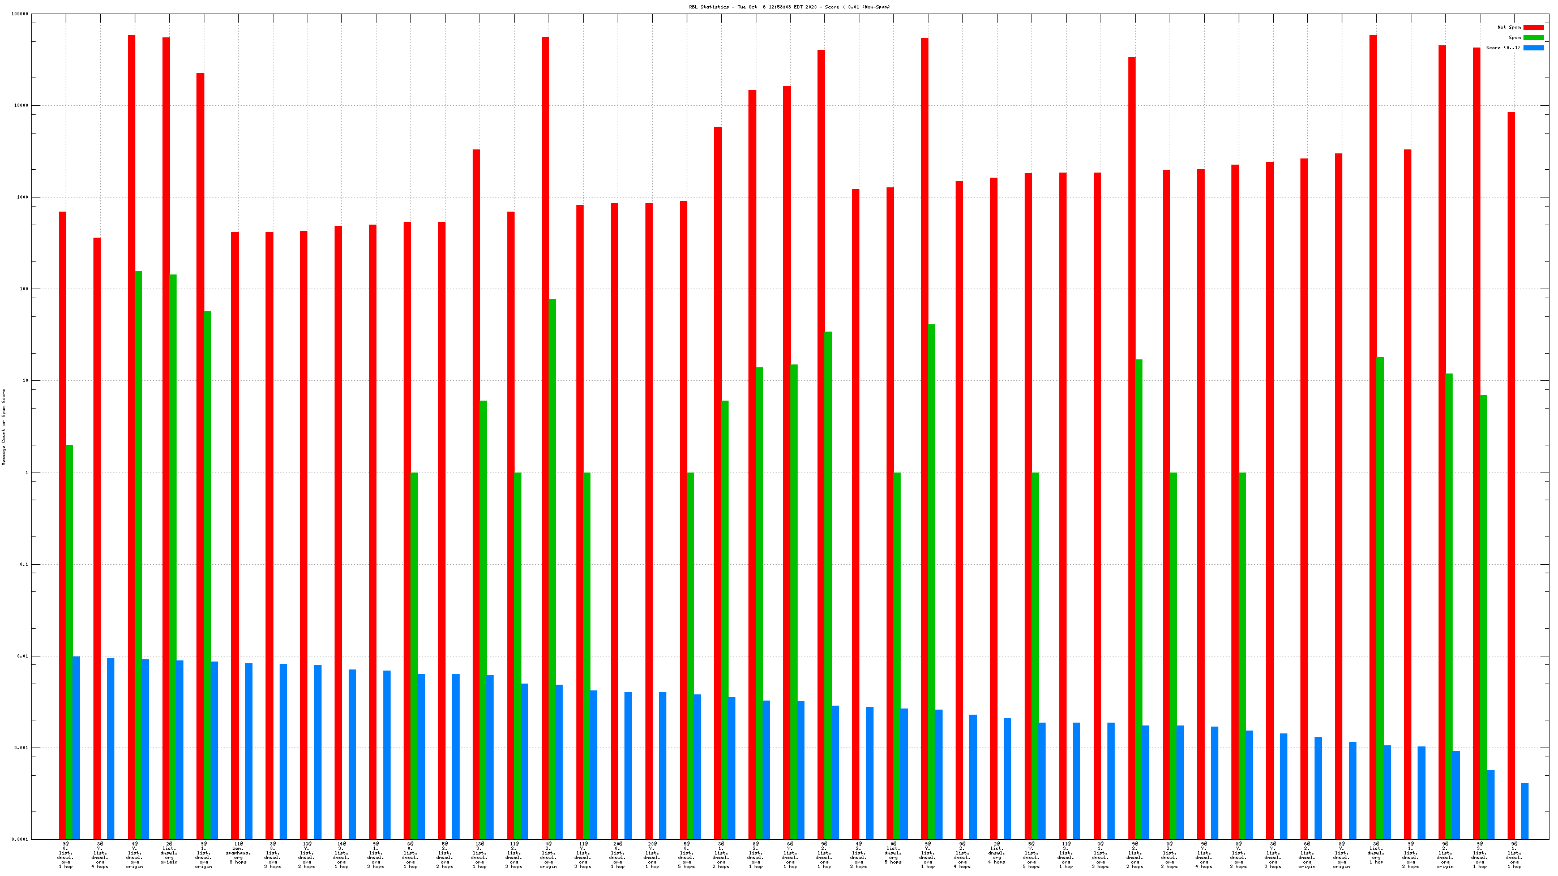1558x876 pixels.
Task: Click the rightmost blue score bar
Action: pyautogui.click(x=1525, y=811)
